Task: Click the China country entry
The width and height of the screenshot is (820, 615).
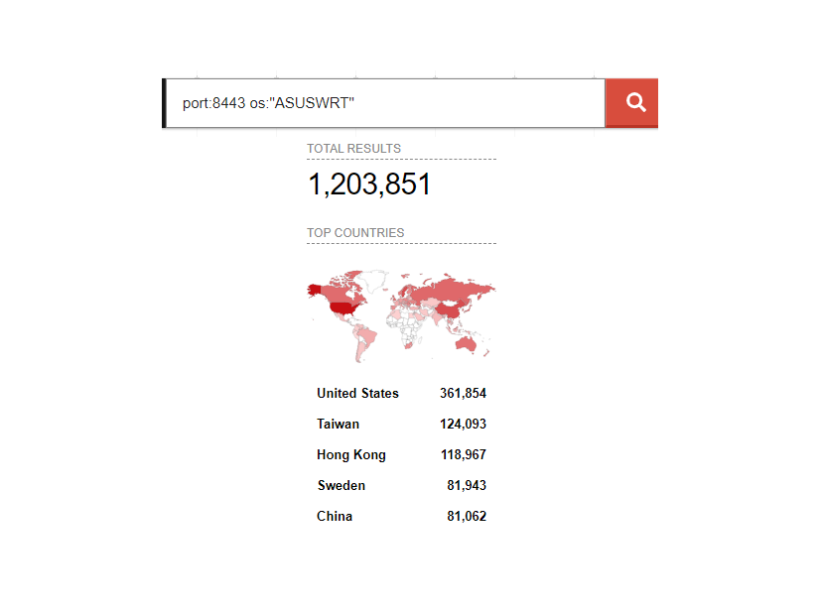Action: [335, 517]
